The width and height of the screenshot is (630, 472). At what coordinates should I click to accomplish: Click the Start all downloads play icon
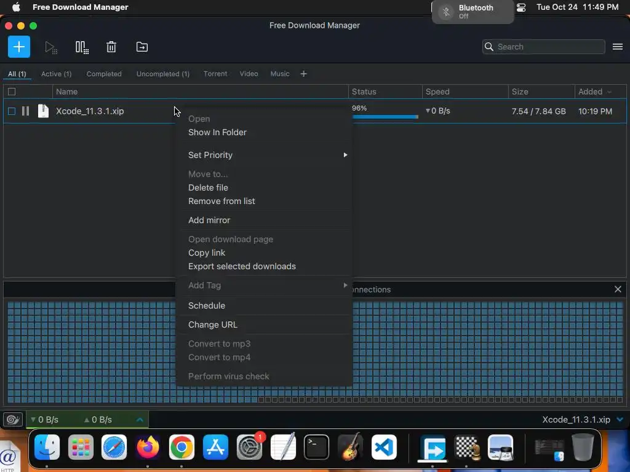click(x=50, y=47)
